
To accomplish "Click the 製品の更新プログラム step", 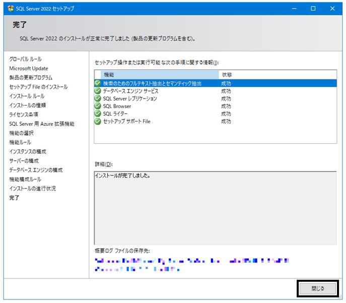I will pyautogui.click(x=31, y=77).
